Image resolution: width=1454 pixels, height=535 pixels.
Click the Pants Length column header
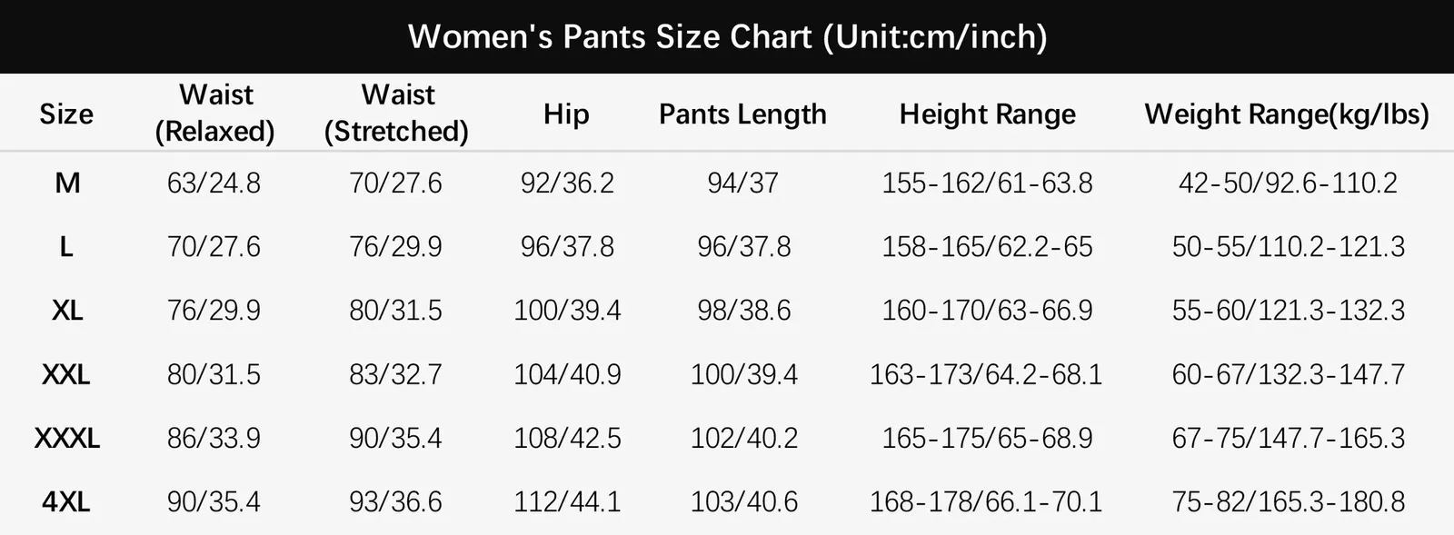(x=742, y=114)
